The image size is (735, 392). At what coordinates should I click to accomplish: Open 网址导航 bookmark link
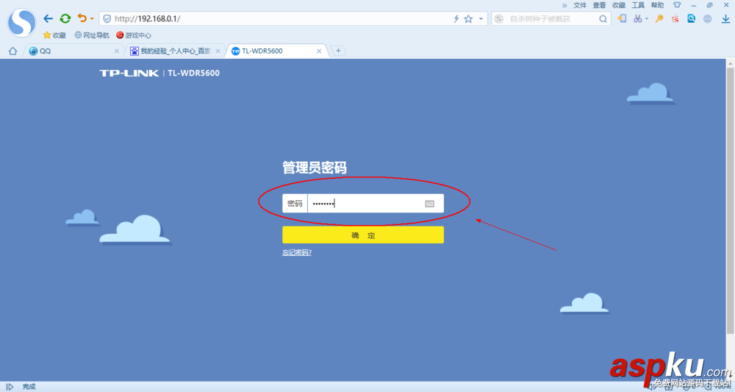coord(92,35)
